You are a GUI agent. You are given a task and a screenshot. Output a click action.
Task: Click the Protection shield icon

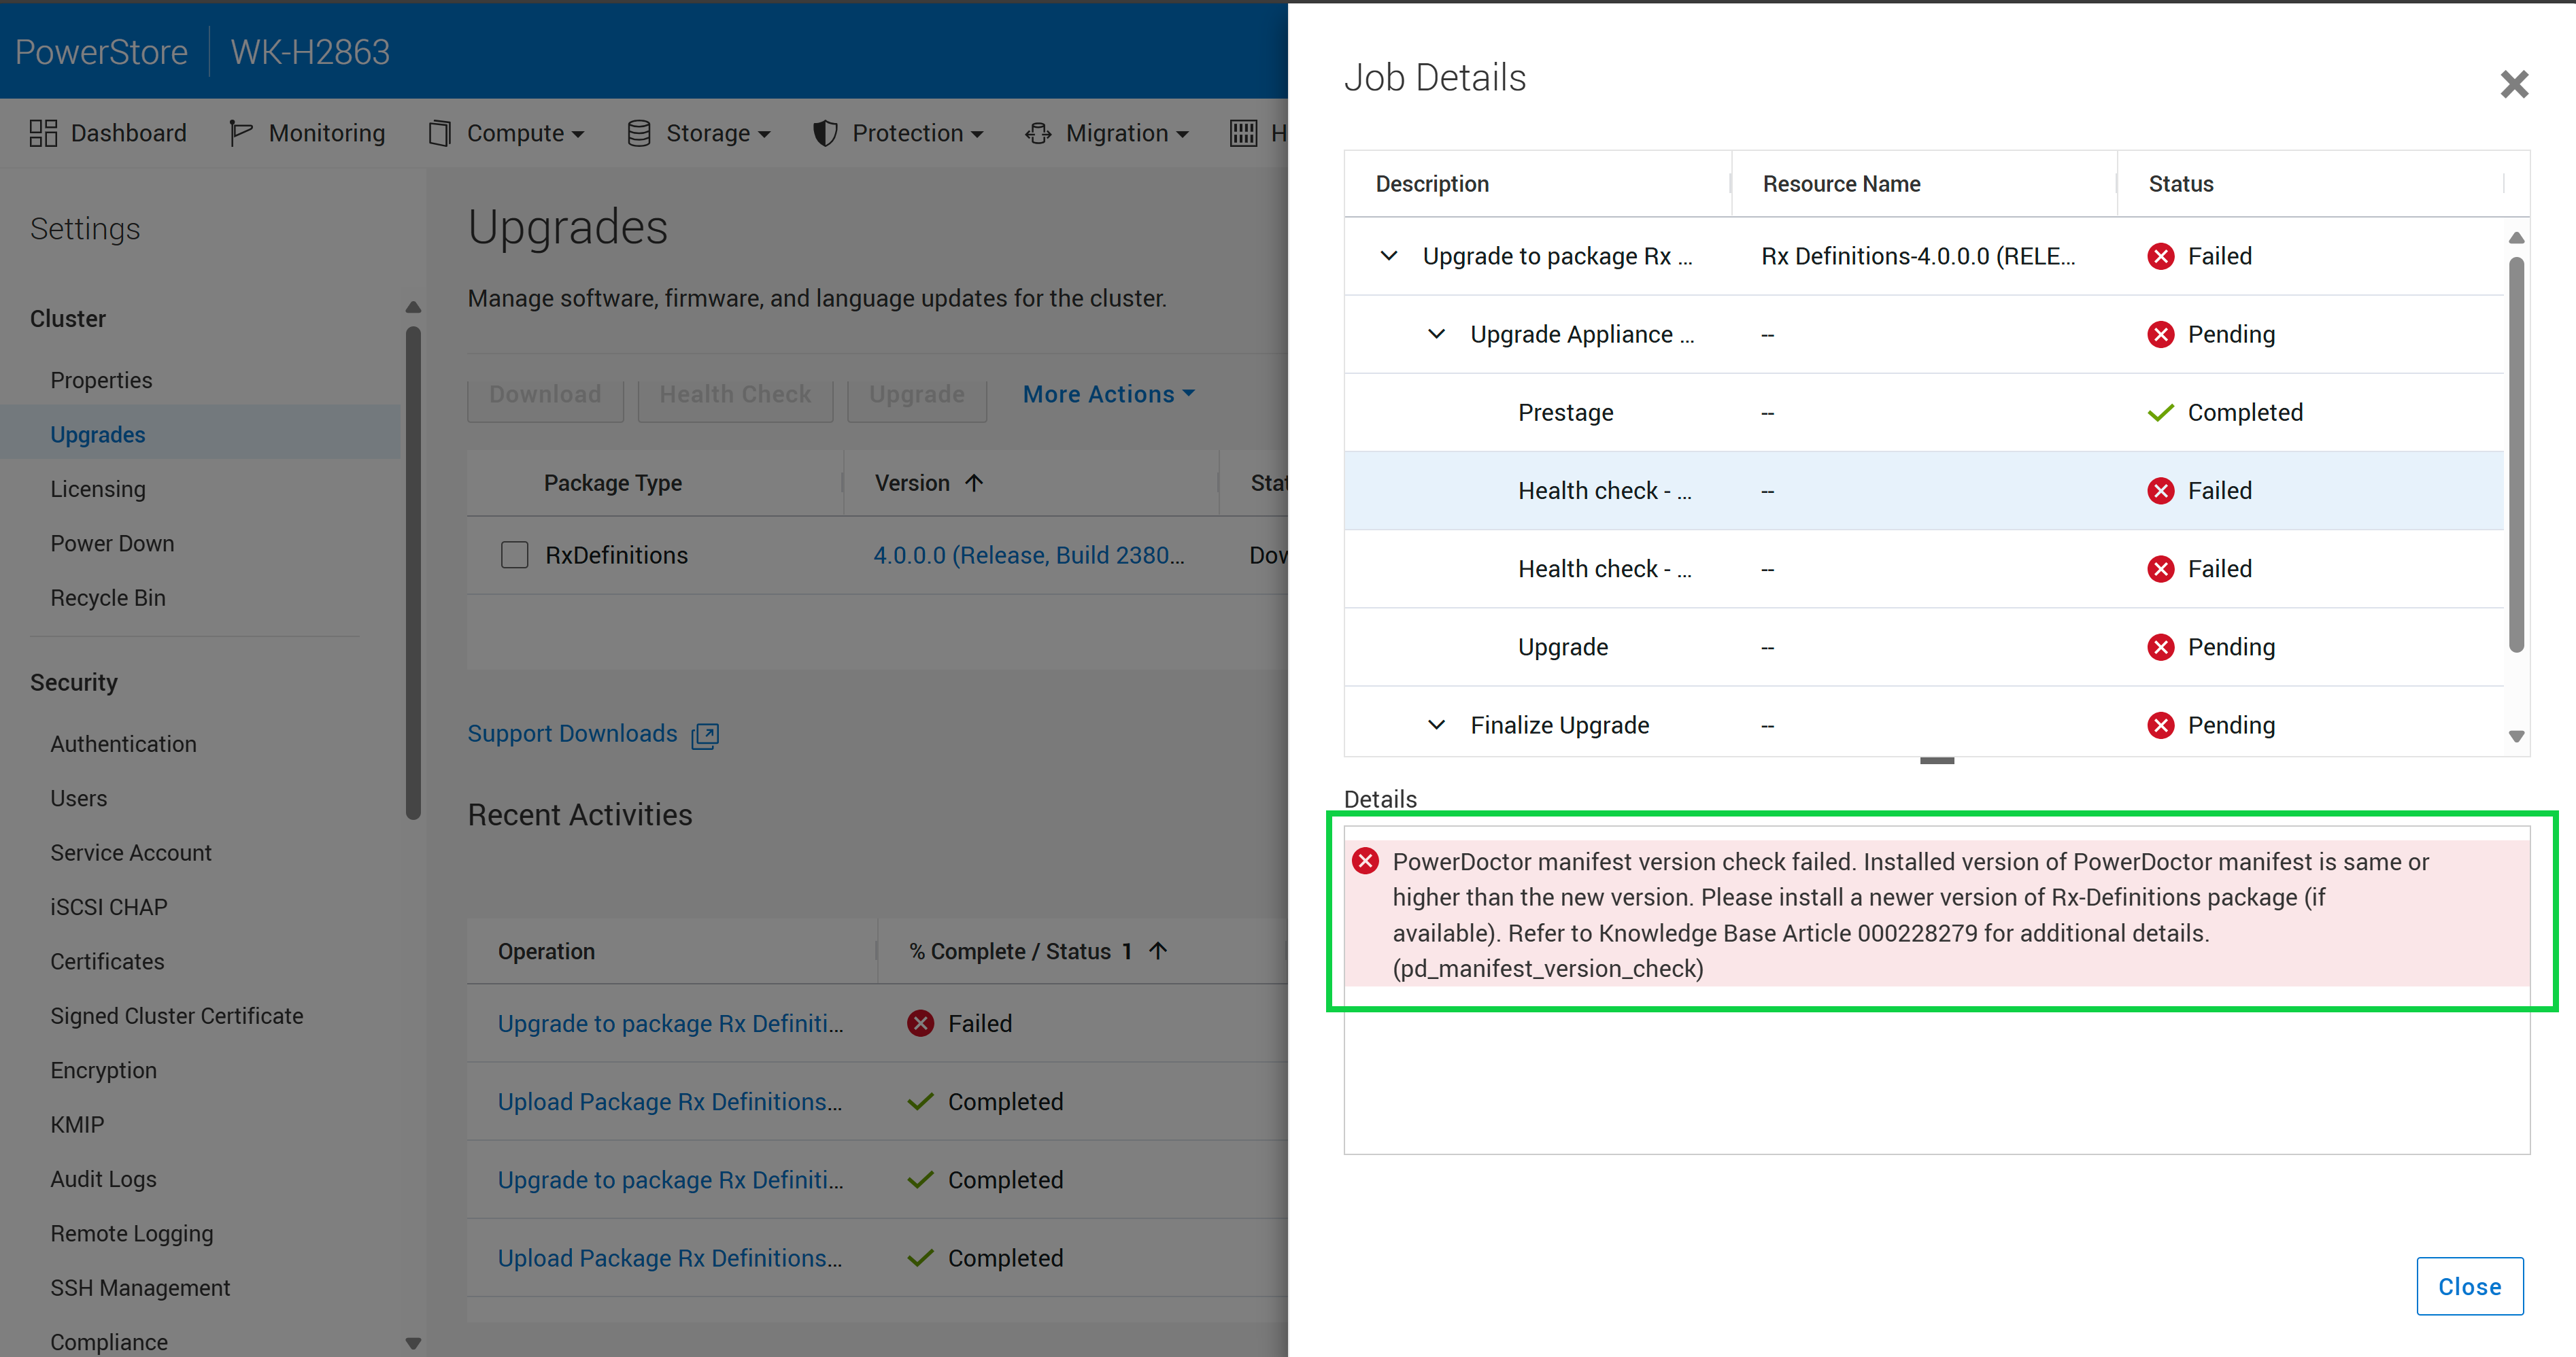point(824,132)
